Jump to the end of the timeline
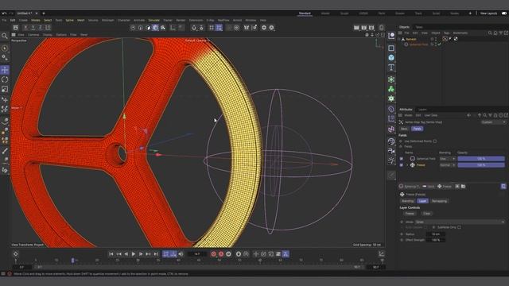Screen dimensions: 509x286 [x=156, y=254]
